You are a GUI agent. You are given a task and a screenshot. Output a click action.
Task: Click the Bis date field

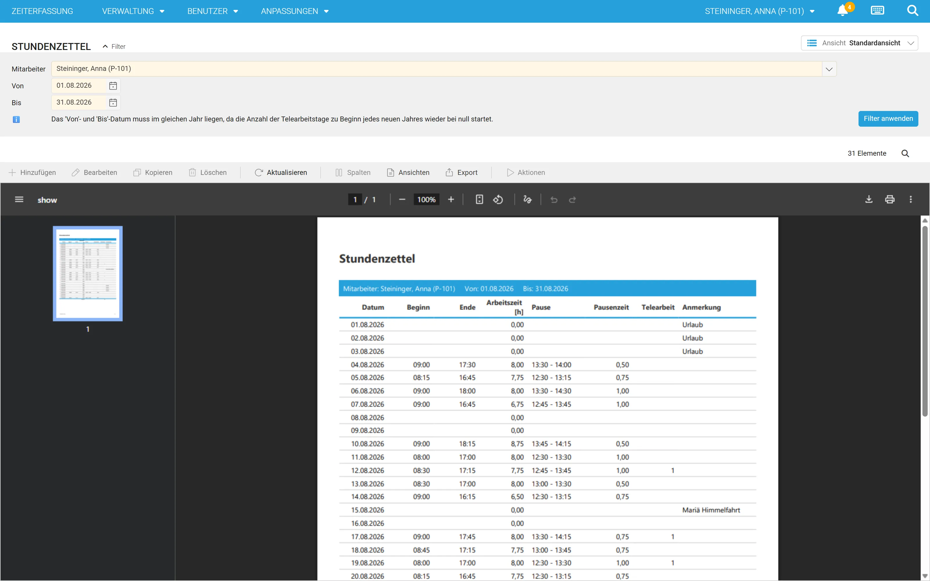[79, 103]
